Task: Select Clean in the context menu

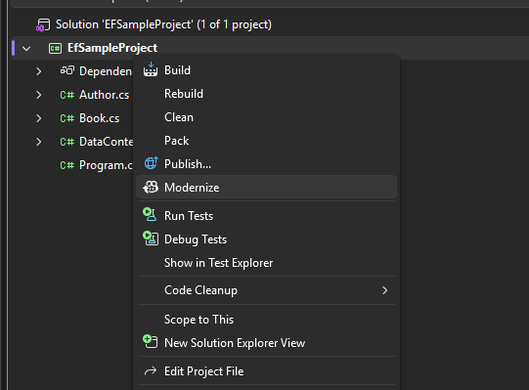Action: [266, 117]
